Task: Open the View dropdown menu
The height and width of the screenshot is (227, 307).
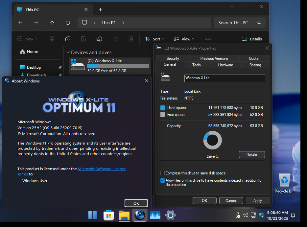Action: pyautogui.click(x=184, y=39)
